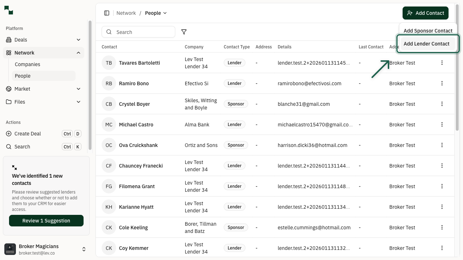Open the kebab menu for Ramiro Bono
463x260 pixels.
pyautogui.click(x=442, y=83)
